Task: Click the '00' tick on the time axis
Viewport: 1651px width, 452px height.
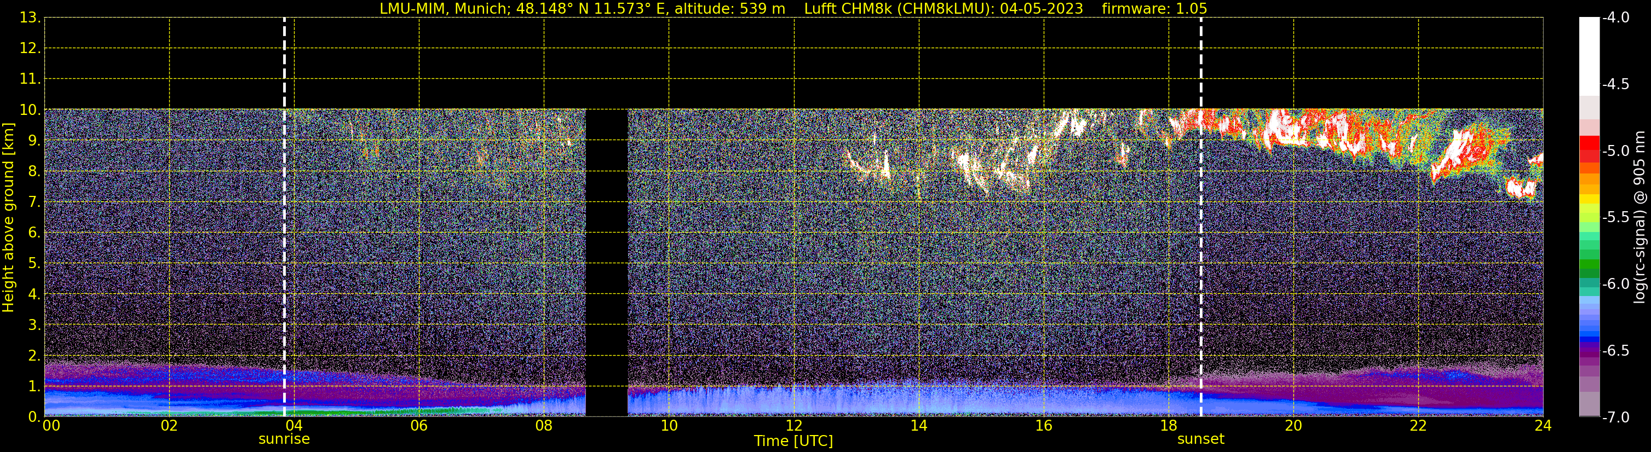Action: pyautogui.click(x=51, y=426)
